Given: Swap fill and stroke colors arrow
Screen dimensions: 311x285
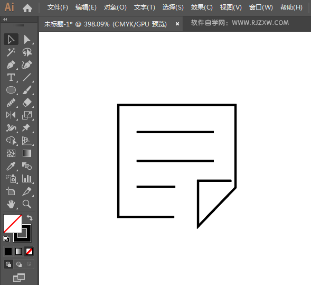Looking at the screenshot, I should click(x=30, y=218).
